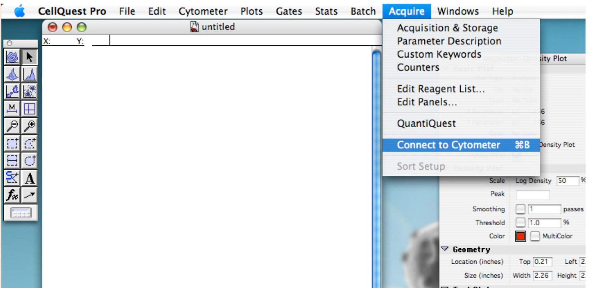Open the Batch menu
590x288 pixels.
point(363,11)
